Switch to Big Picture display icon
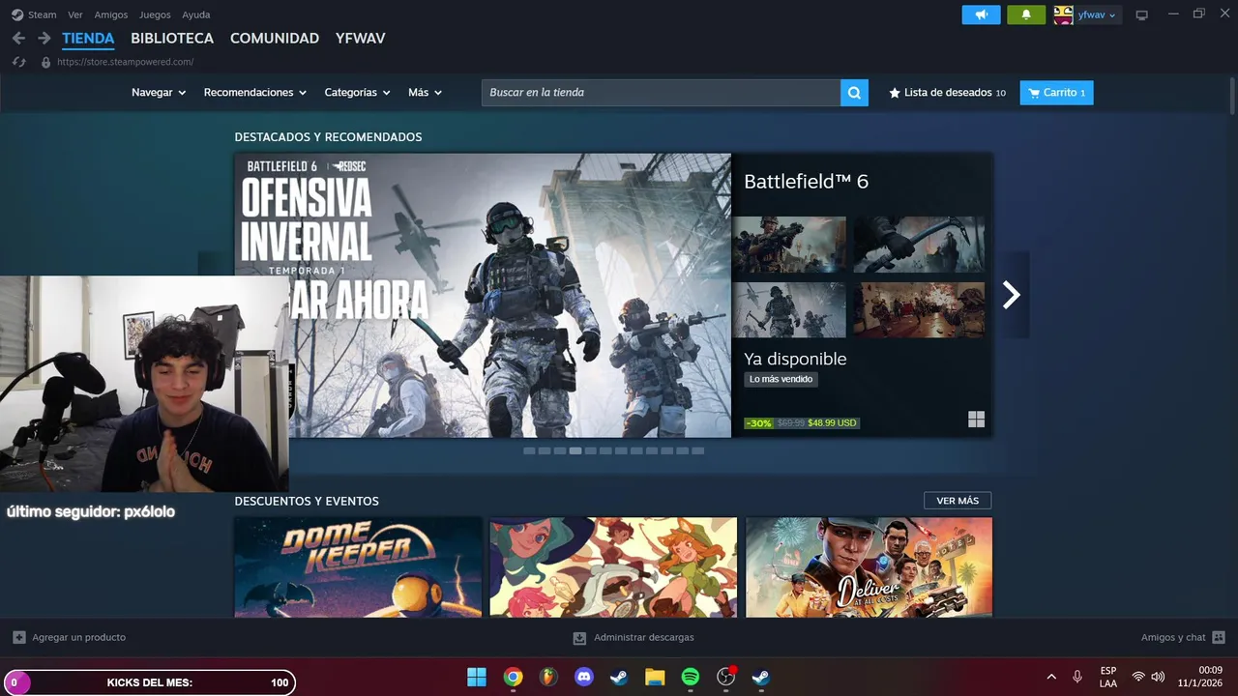This screenshot has width=1238, height=696. point(1141,14)
